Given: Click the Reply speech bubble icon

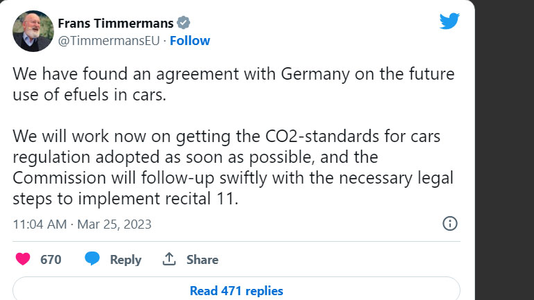Looking at the screenshot, I should pyautogui.click(x=92, y=259).
